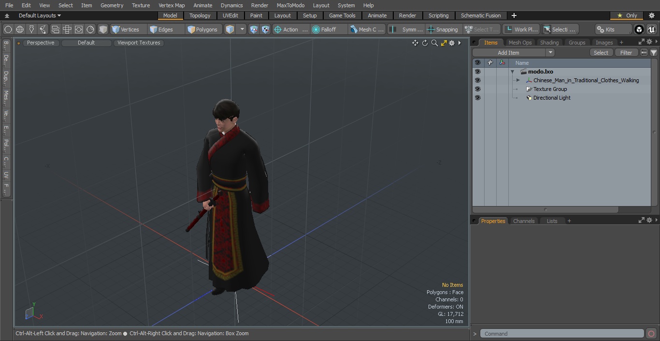Open the Selection options button

click(560, 30)
